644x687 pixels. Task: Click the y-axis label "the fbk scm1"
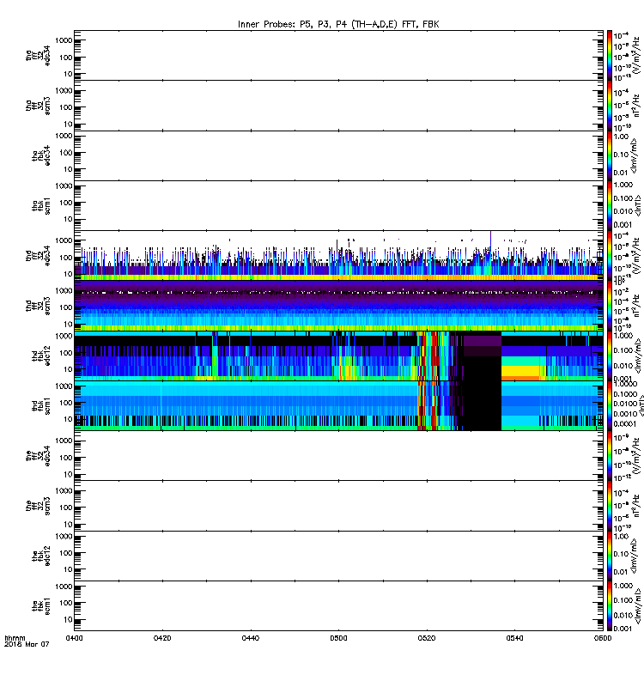pyautogui.click(x=41, y=606)
